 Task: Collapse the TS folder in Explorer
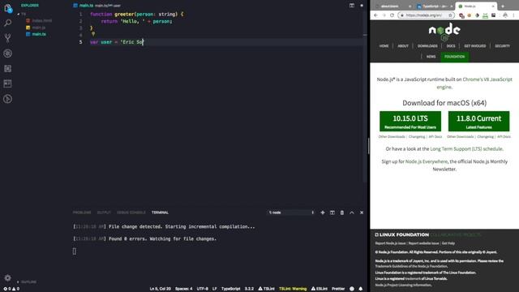[22, 14]
